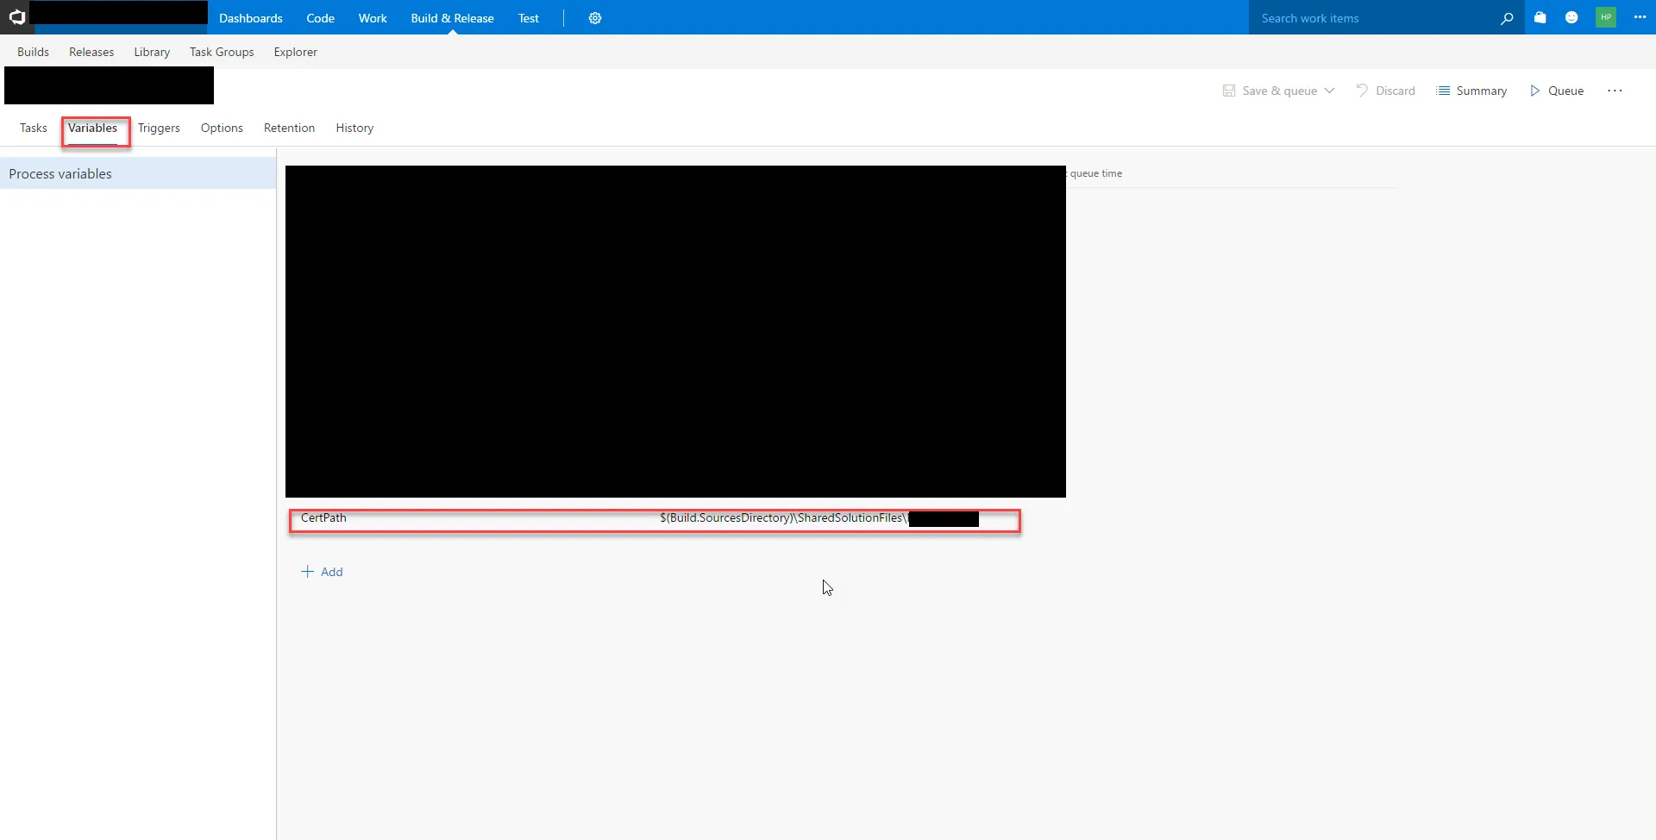Image resolution: width=1656 pixels, height=840 pixels.
Task: Open the Task Groups page
Action: point(222,52)
